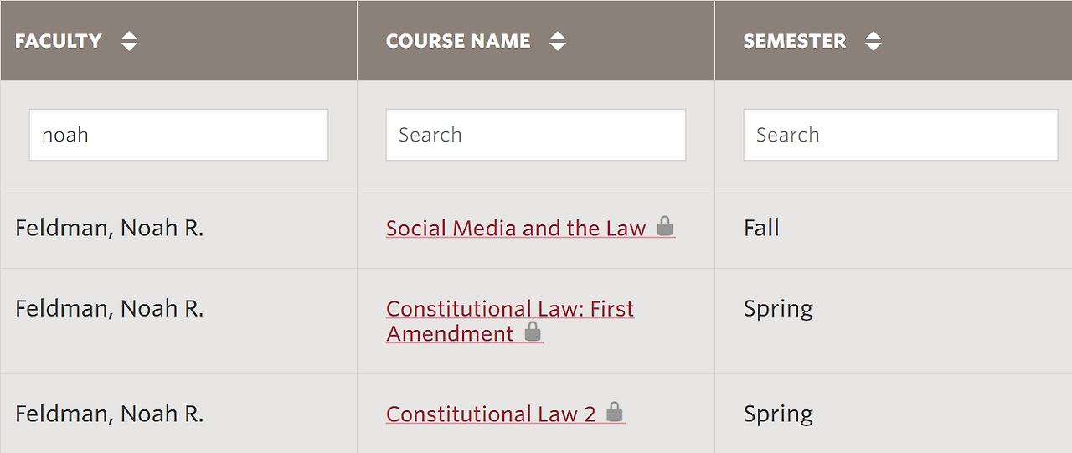The image size is (1072, 453).
Task: Sort table by Course Name arrows
Action: click(558, 41)
